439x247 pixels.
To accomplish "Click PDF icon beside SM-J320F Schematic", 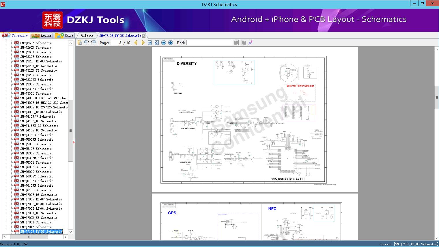I will [x=16, y=56].
